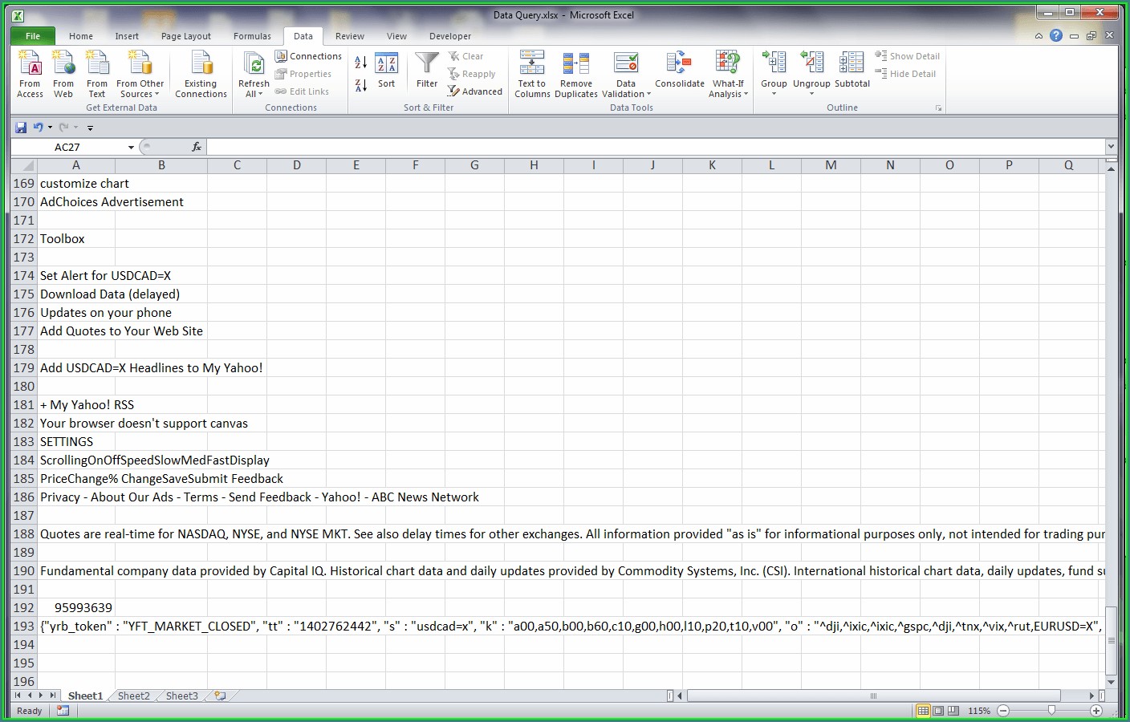Adjust the zoom slider handle

[x=1051, y=711]
